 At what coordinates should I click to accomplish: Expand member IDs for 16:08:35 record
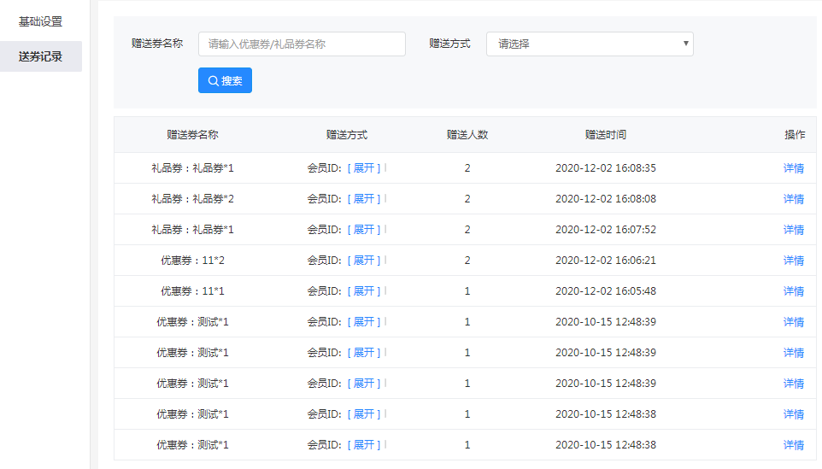364,168
